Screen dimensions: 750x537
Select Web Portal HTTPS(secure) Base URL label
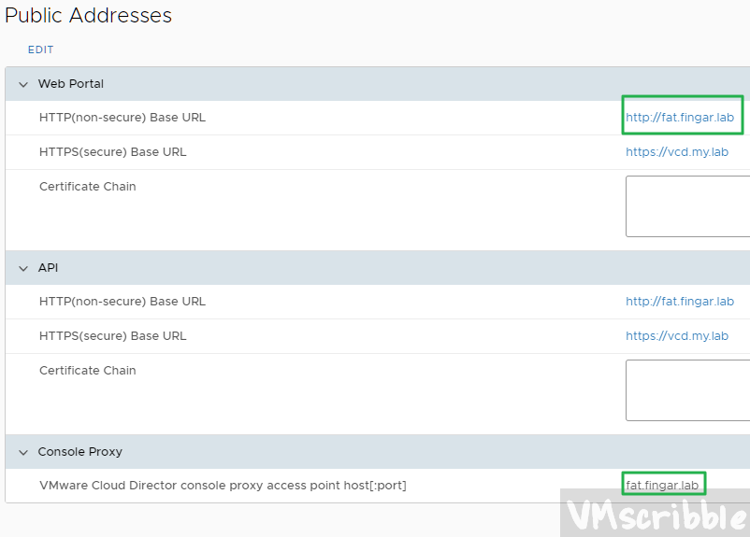(x=112, y=152)
